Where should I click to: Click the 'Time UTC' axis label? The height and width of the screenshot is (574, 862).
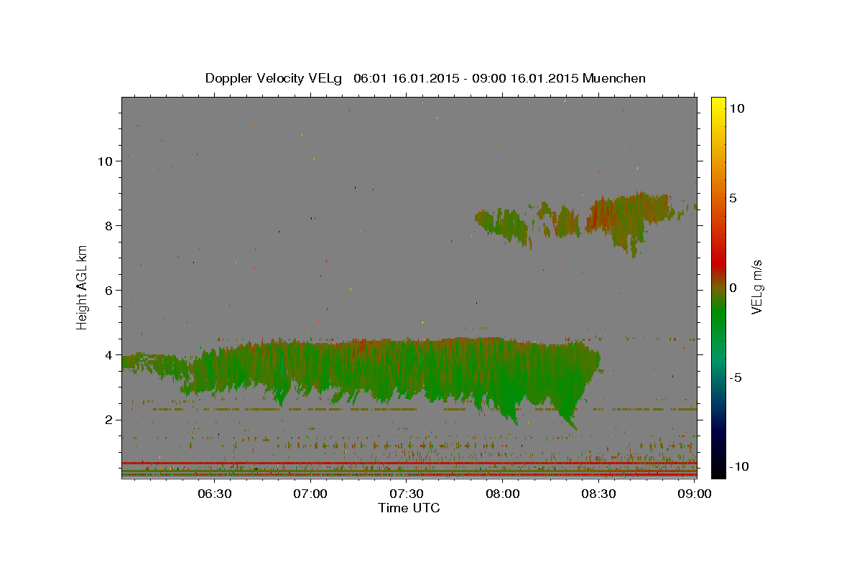click(x=409, y=508)
